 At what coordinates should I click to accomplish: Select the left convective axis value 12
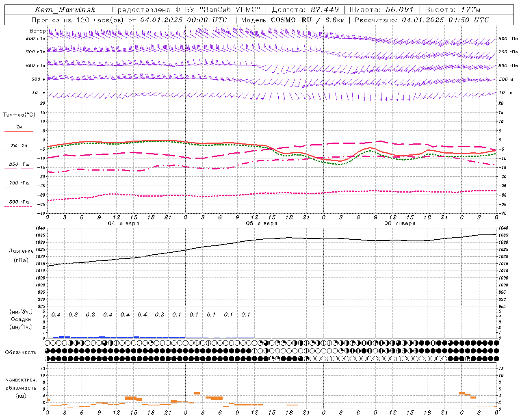[43, 368]
